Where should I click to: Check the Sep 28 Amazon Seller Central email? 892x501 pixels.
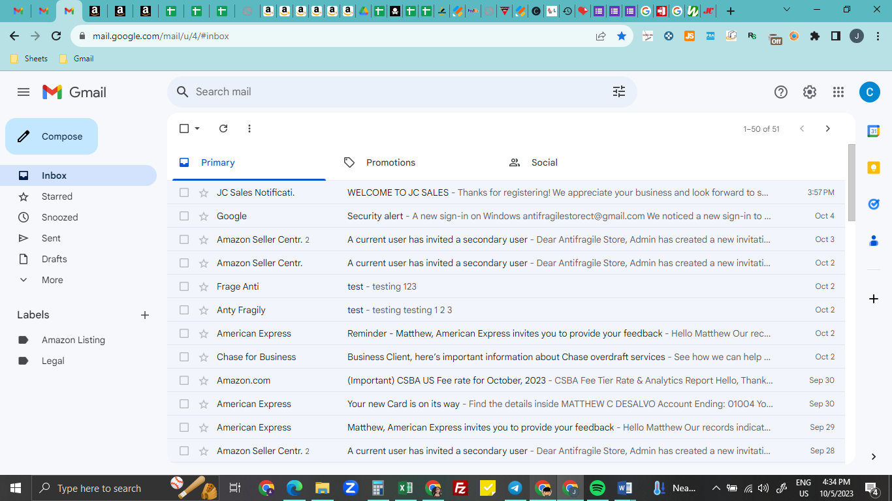184,451
